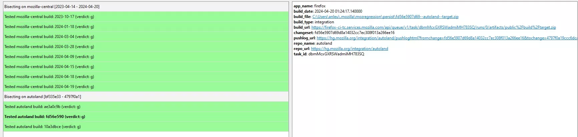This screenshot has height=137, width=578.
Task: Select tested mozilla-central build 2023-10-17 row
Action: [x=146, y=17]
